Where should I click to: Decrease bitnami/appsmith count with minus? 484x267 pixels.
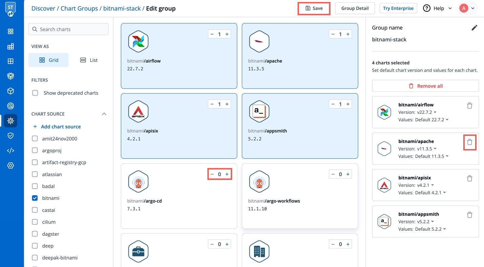(333, 104)
